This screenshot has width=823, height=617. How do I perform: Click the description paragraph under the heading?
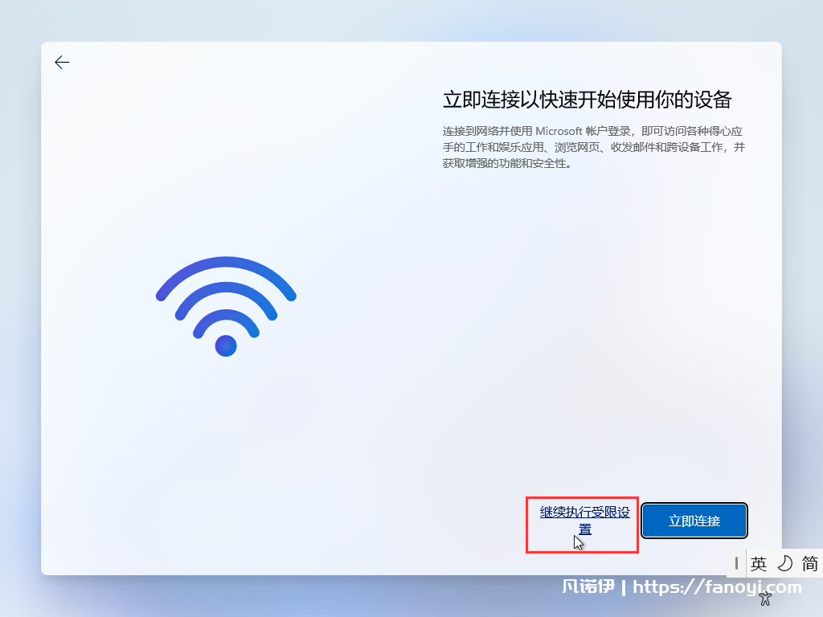pos(594,147)
